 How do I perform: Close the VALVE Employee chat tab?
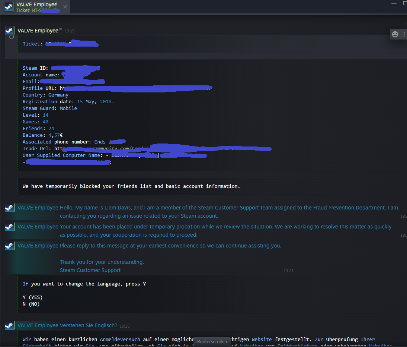coord(65,7)
